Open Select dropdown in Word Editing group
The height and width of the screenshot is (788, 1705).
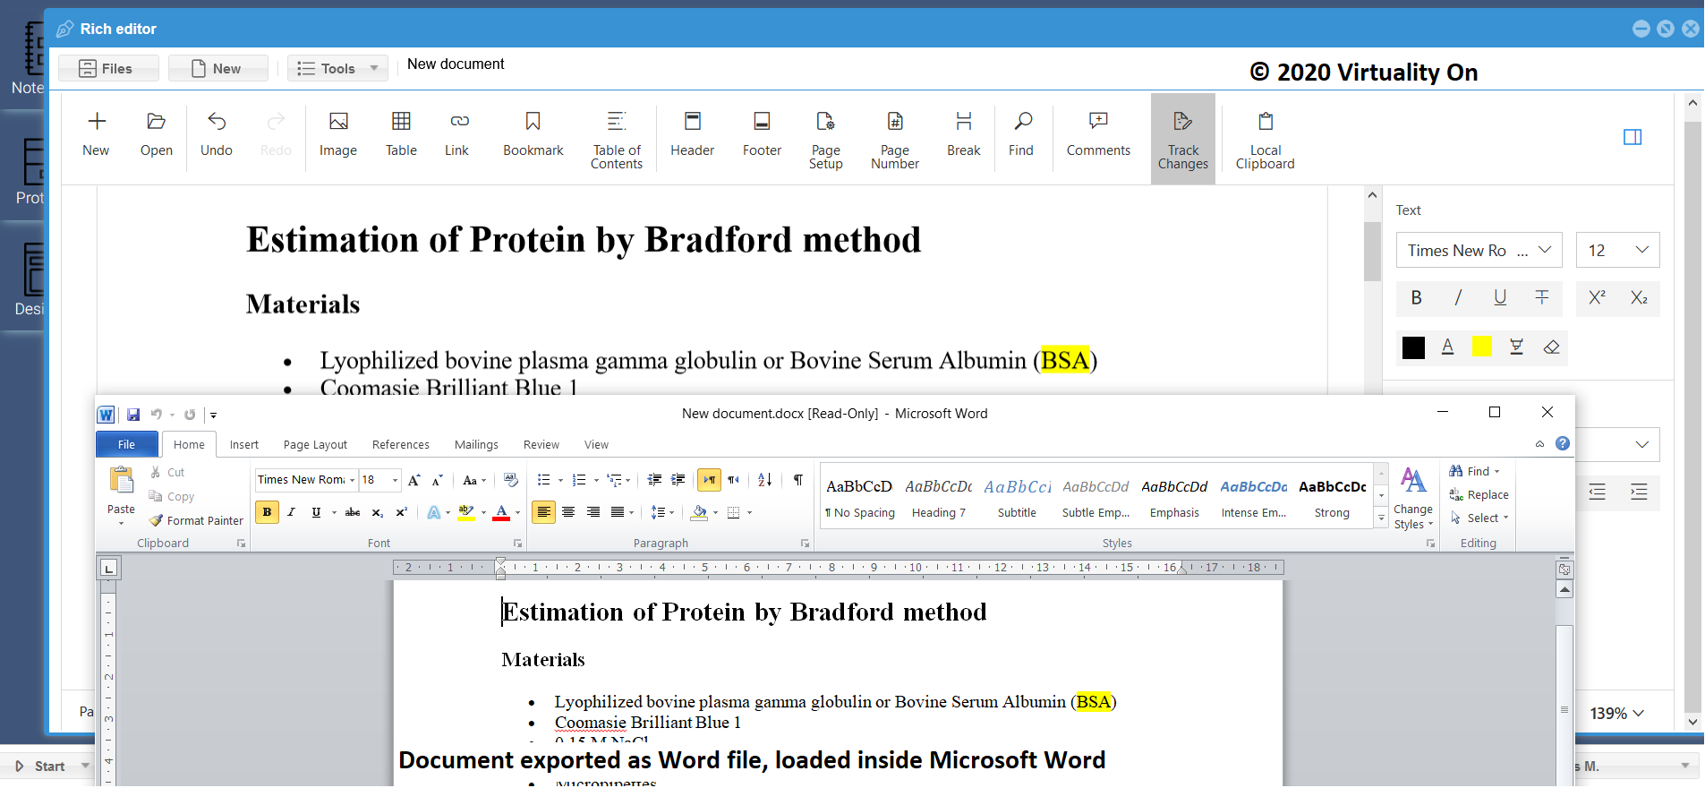pos(1479,518)
